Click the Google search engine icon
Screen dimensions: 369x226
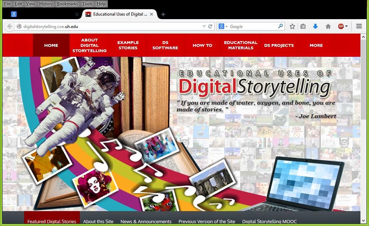[221, 26]
